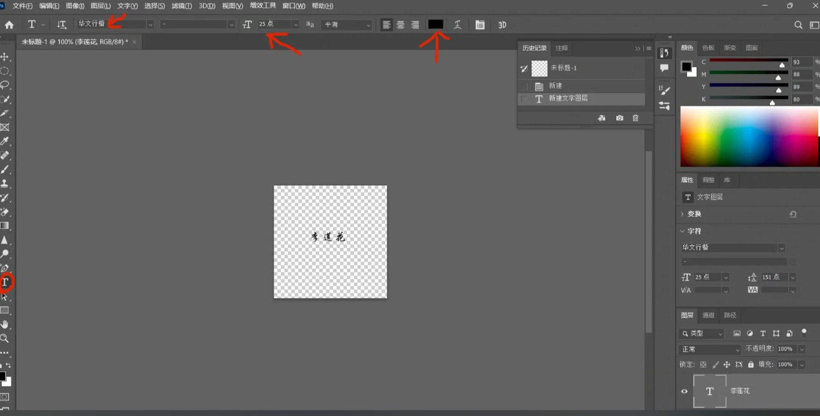The image size is (820, 416).
Task: Click foreground color swatch in Color panel
Action: [686, 66]
